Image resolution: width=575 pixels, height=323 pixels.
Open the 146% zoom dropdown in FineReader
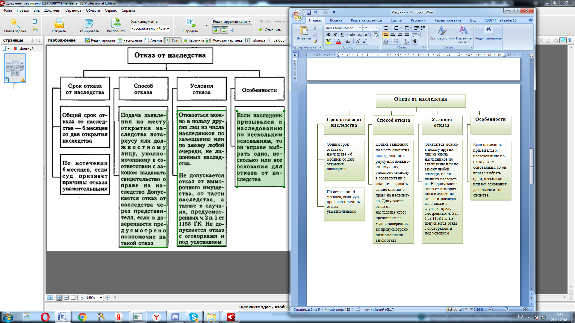pos(101,298)
